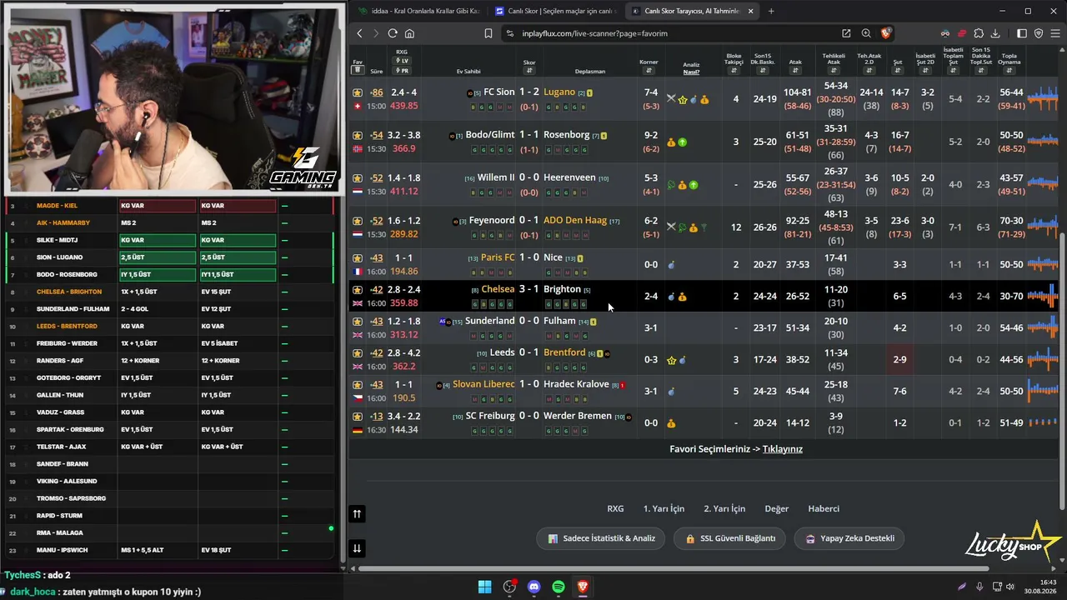Open a new browser tab
The image size is (1067, 600).
coord(771,11)
